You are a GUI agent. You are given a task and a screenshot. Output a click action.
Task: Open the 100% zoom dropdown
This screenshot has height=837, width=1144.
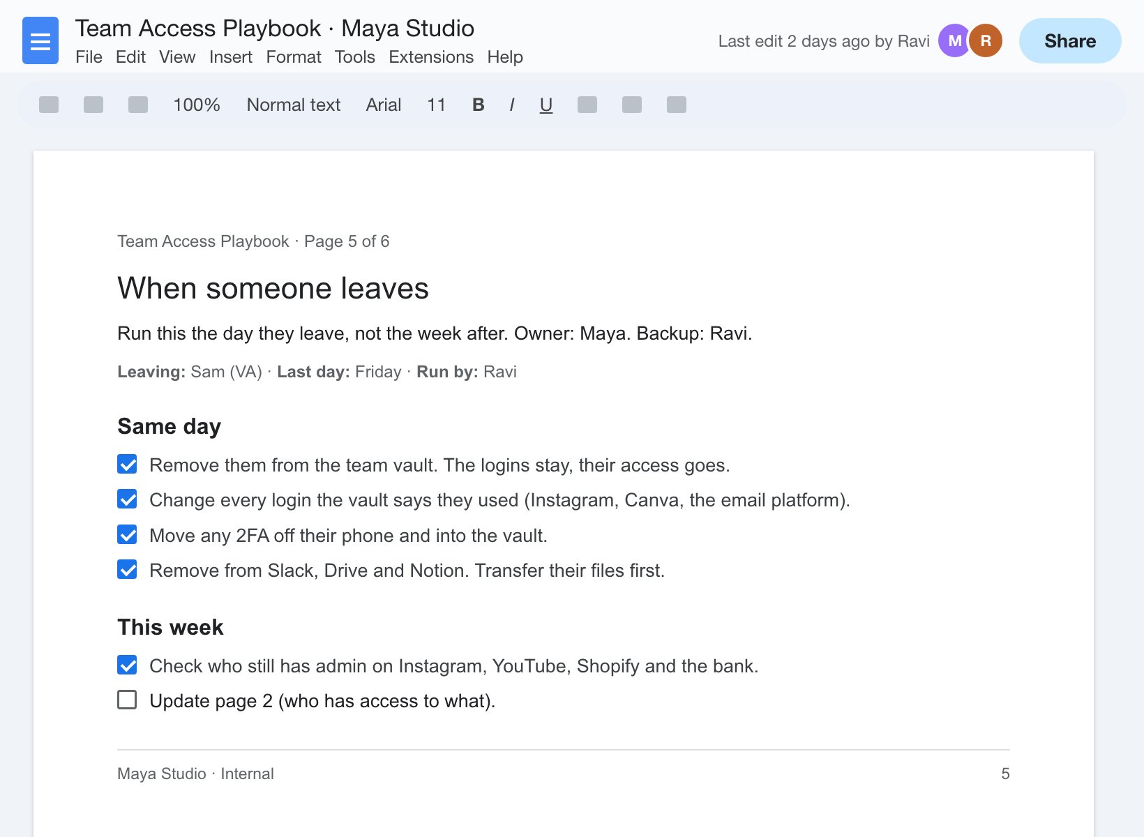tap(197, 105)
